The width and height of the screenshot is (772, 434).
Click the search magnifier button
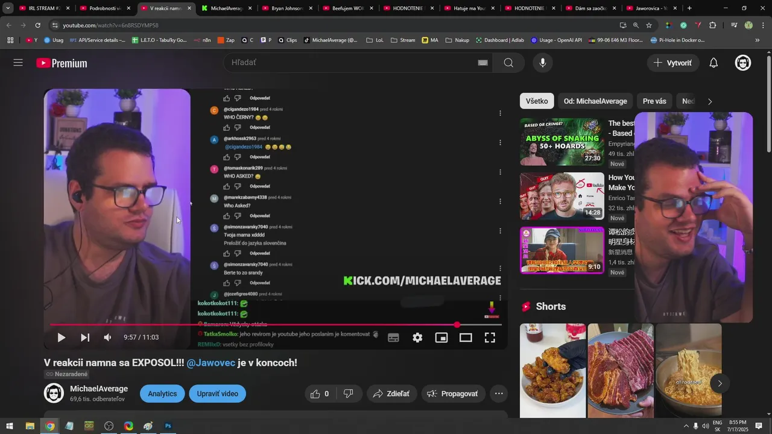(x=508, y=63)
